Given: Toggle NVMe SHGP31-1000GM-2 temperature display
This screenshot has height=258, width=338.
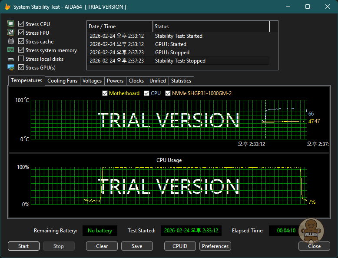Looking at the screenshot, I should click(x=168, y=93).
